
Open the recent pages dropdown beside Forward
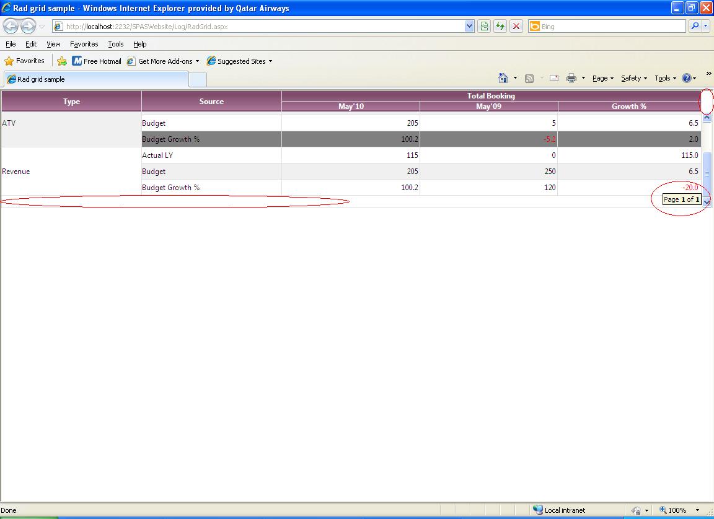(x=42, y=27)
